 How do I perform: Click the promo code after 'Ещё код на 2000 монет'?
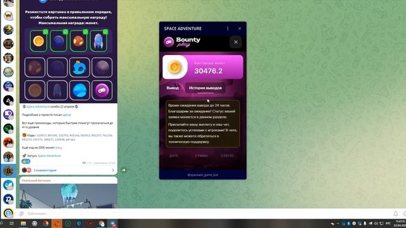click(x=59, y=148)
